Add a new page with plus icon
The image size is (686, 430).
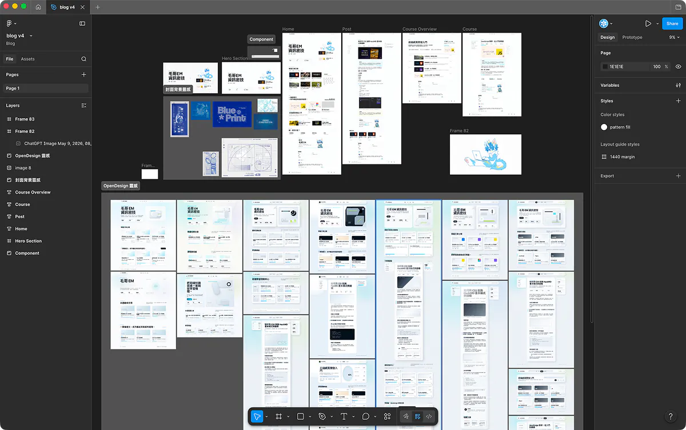coord(84,75)
